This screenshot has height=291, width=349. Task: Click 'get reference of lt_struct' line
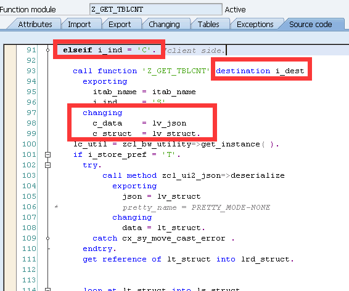click(x=188, y=259)
